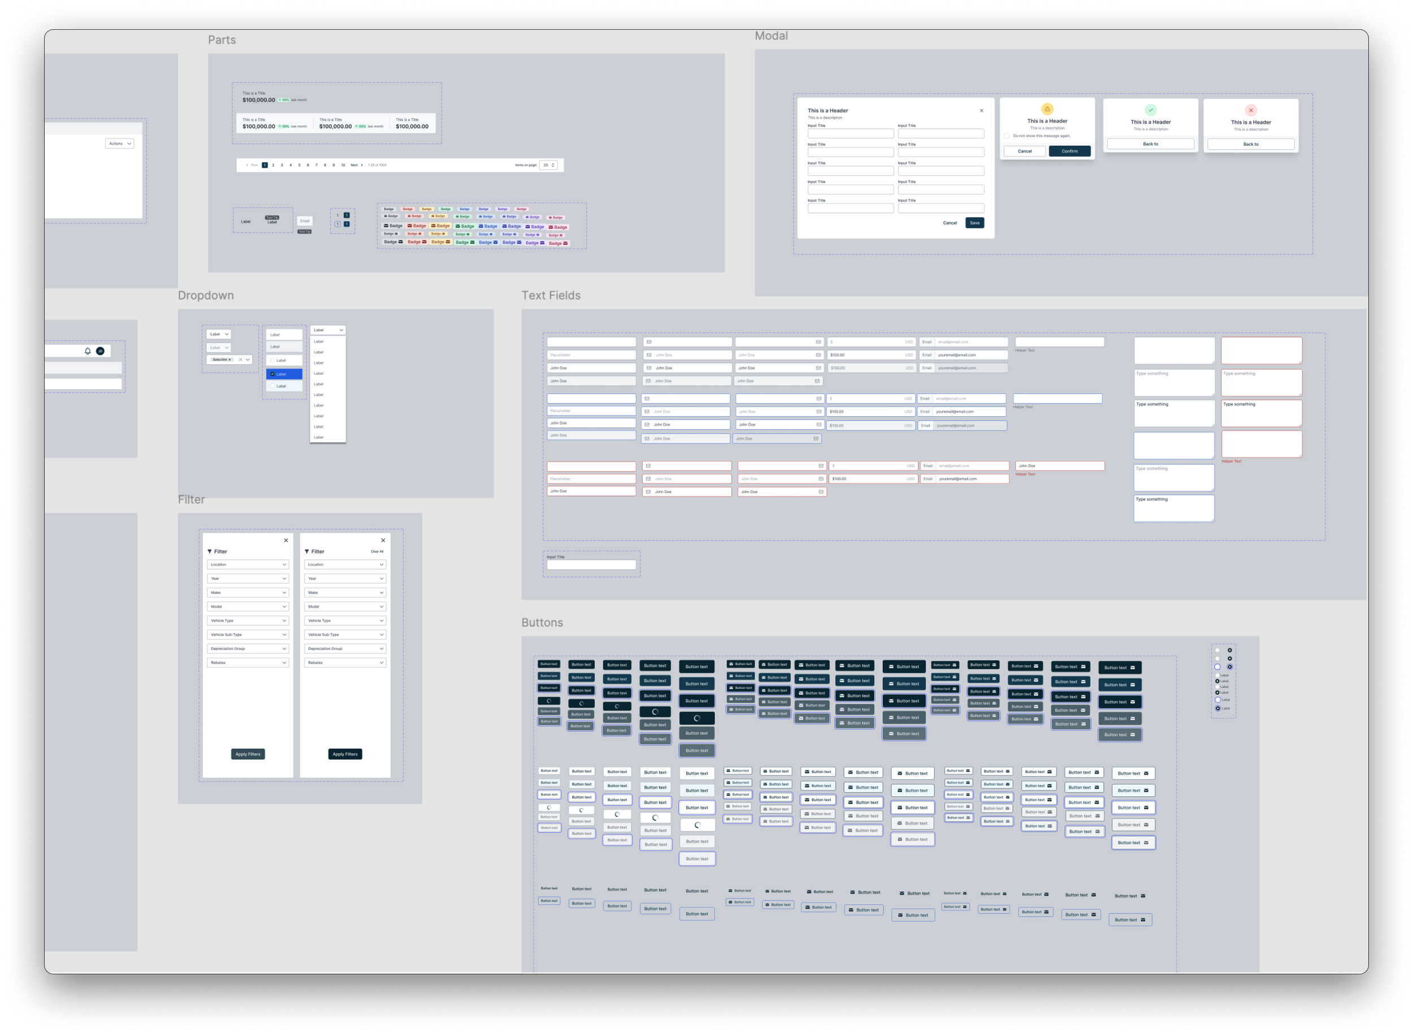Viewport: 1413px width, 1033px height.
Task: Focus the standalone Input Title field below Text Fields
Action: coord(591,565)
